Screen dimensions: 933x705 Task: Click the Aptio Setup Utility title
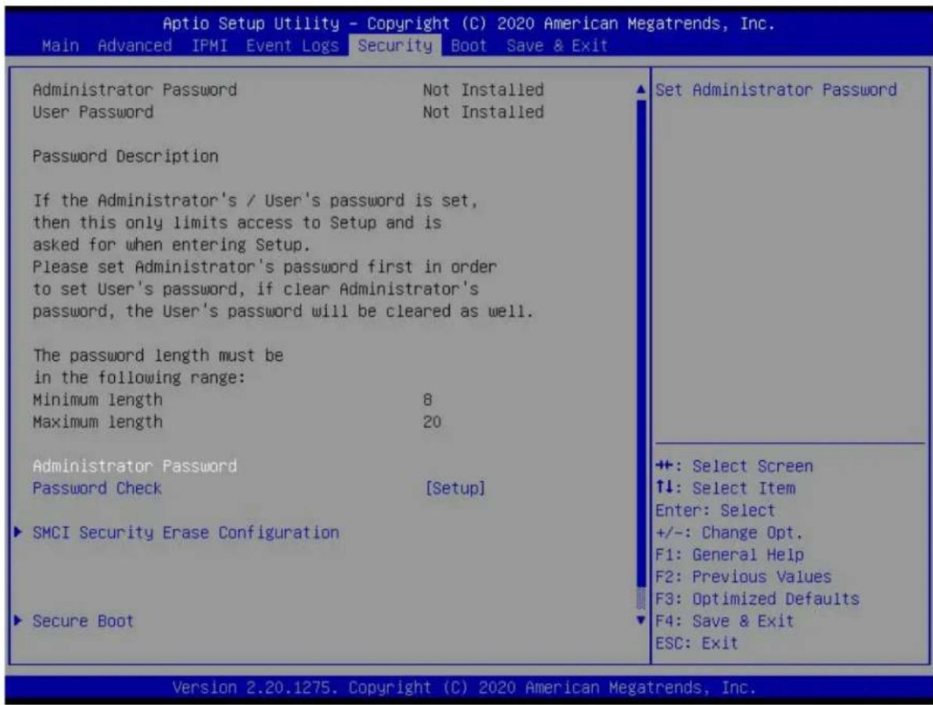(468, 23)
